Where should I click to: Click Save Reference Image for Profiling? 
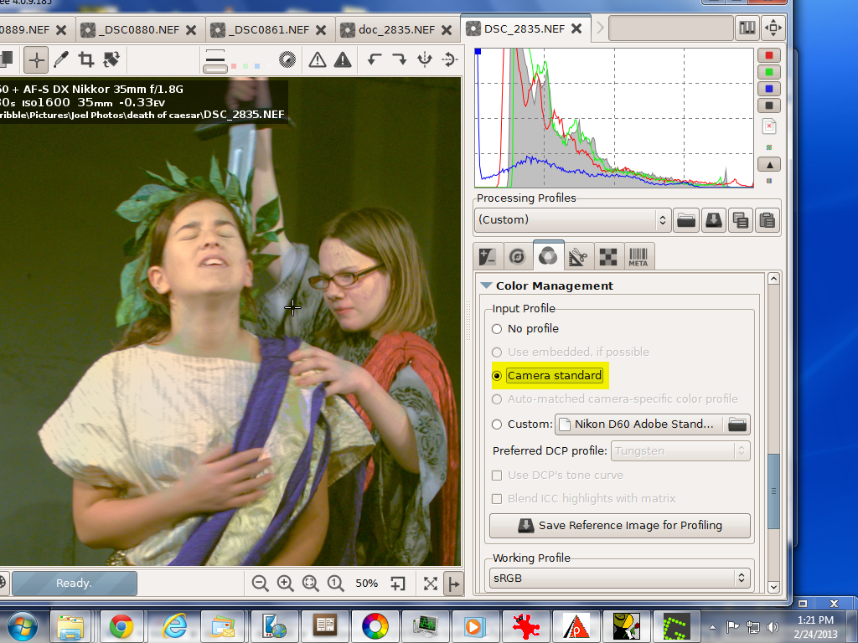click(619, 526)
